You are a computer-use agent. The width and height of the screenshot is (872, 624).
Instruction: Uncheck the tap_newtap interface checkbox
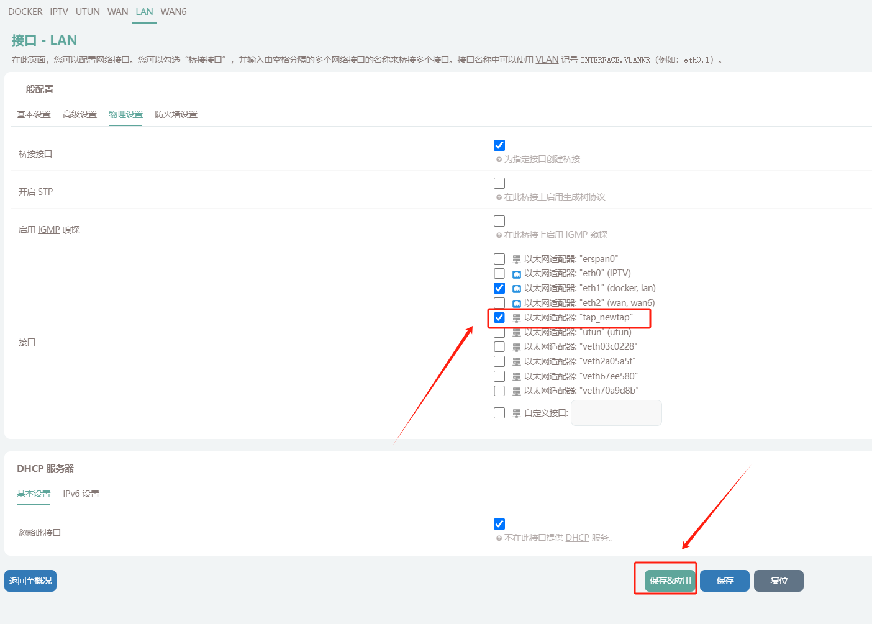point(499,317)
